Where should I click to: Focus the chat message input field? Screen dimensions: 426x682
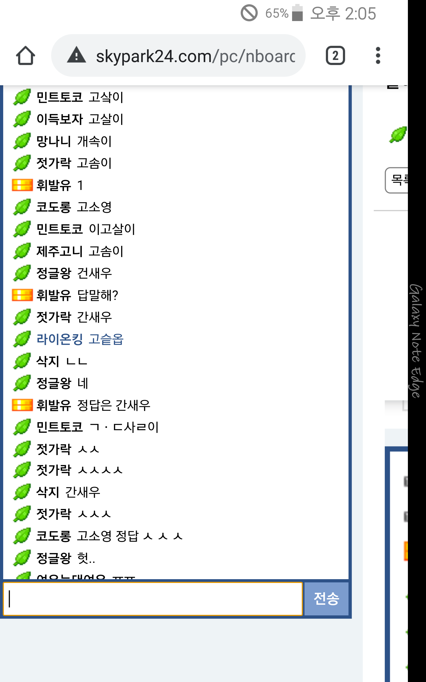tap(153, 599)
